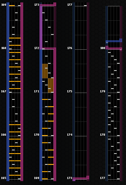The image size is (126, 185).
Task: Select measure number 174
Action: (70, 134)
